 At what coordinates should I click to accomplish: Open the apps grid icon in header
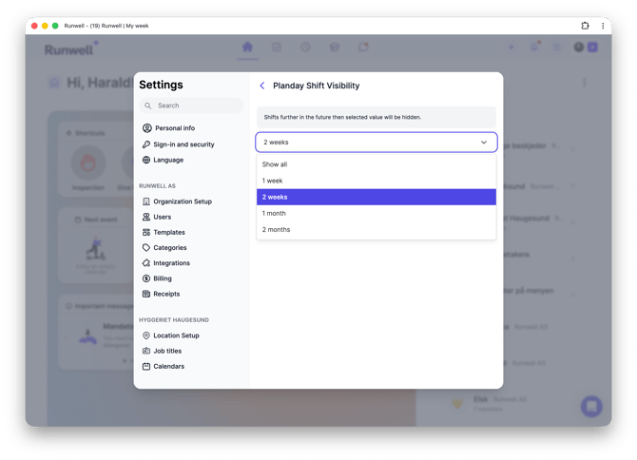point(557,48)
